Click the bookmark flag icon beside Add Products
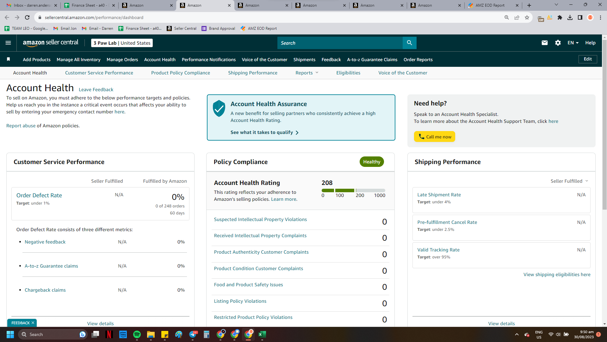This screenshot has width=607, height=342. coord(9,59)
